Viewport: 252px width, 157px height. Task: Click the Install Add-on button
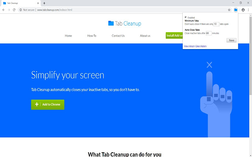tap(174, 35)
